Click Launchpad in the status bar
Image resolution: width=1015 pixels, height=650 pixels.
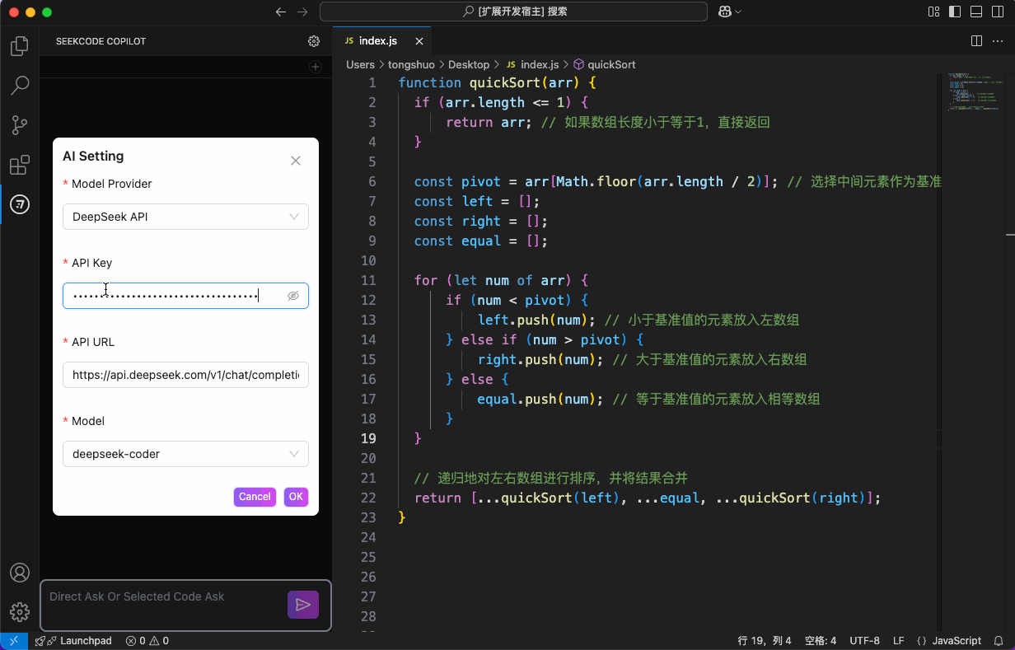pyautogui.click(x=73, y=641)
